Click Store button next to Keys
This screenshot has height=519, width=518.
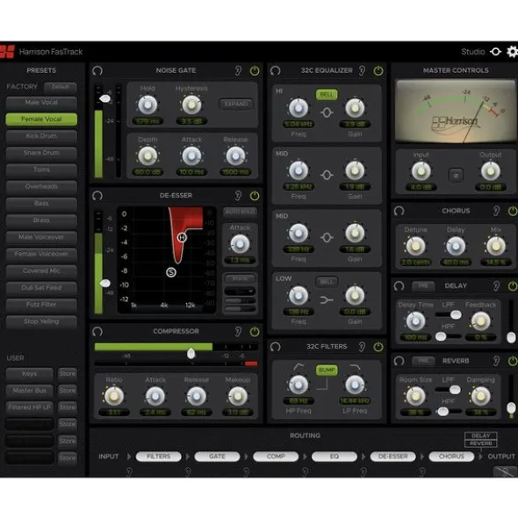(x=68, y=374)
